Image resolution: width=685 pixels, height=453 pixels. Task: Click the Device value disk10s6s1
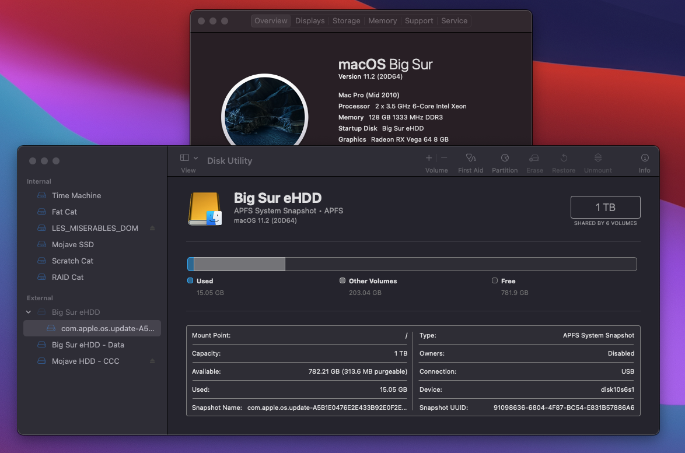coord(617,389)
